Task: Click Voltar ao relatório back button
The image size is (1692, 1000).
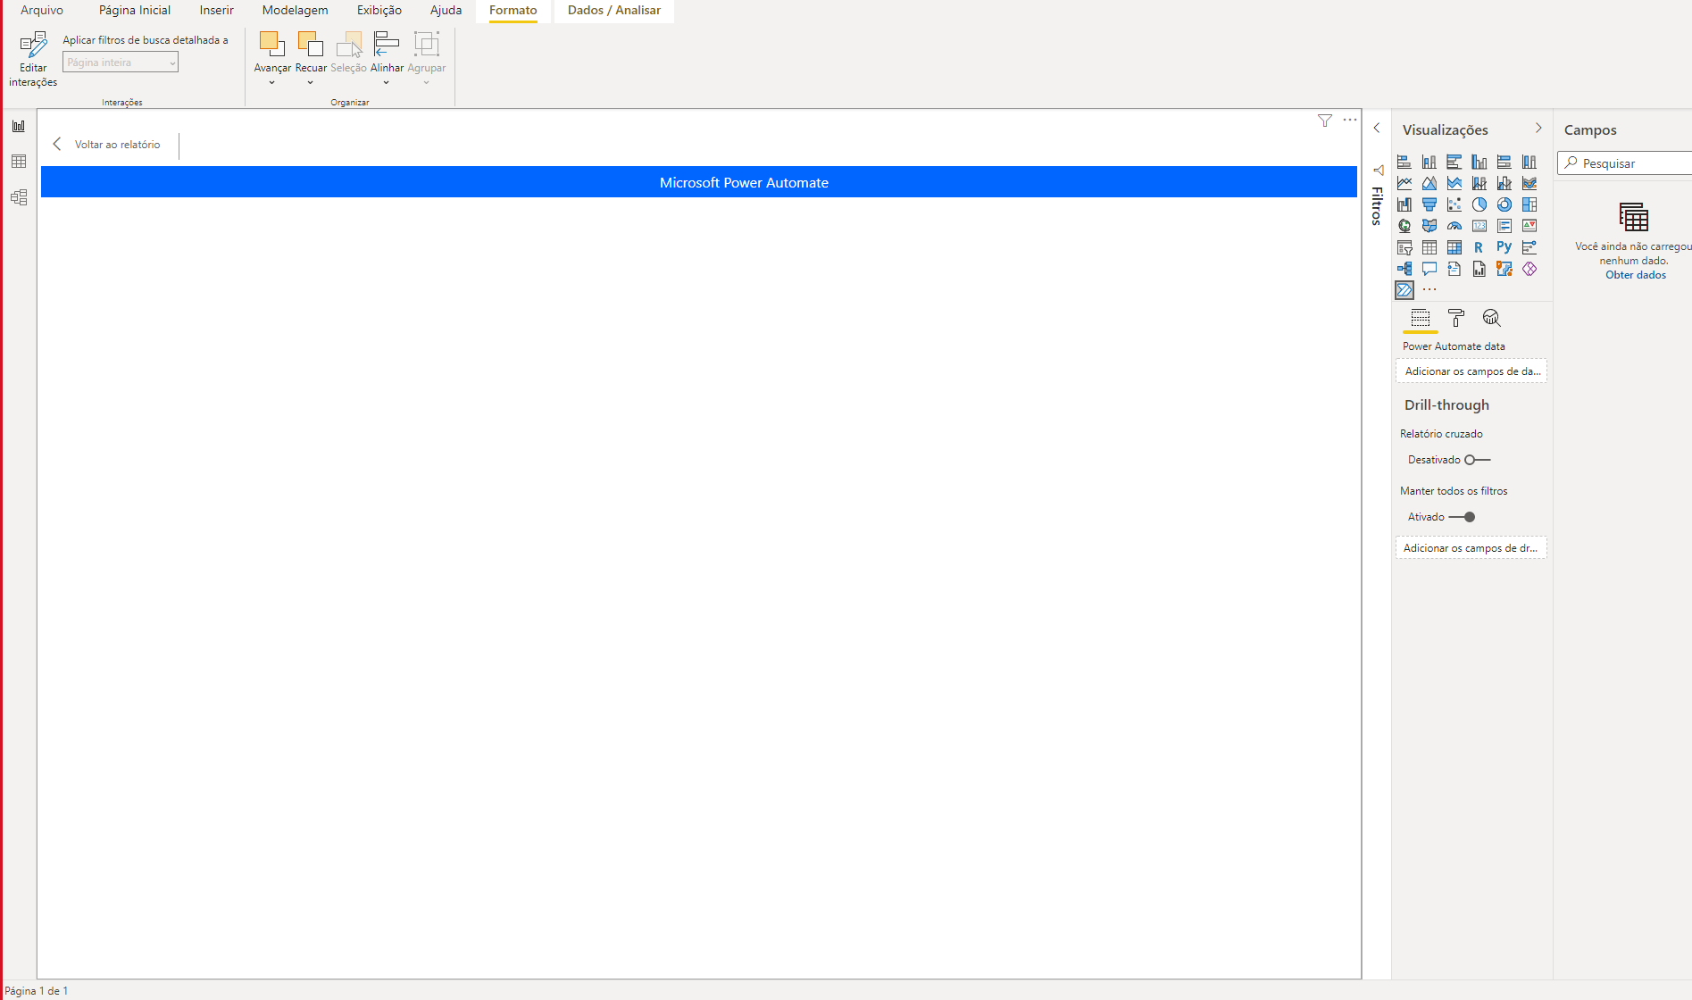Action: coord(107,145)
